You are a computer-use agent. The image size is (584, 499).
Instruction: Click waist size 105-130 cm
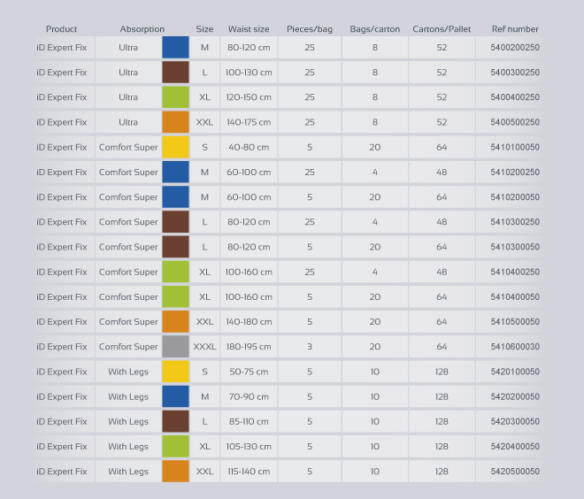point(249,447)
